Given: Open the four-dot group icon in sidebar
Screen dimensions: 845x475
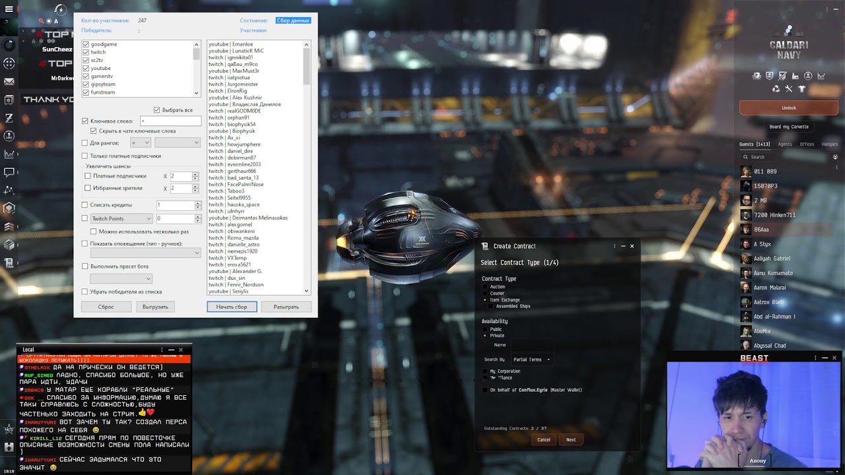Looking at the screenshot, I should (x=9, y=63).
